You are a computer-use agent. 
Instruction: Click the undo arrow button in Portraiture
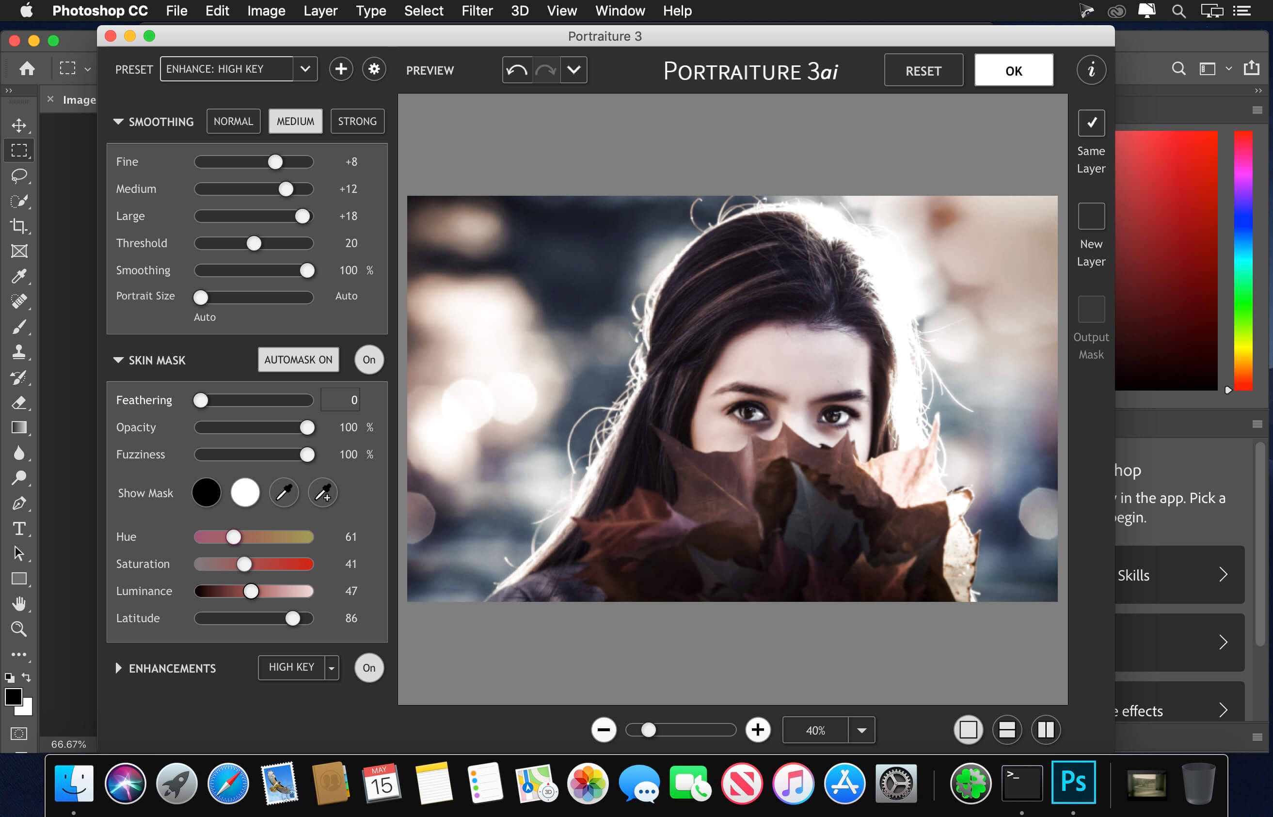pyautogui.click(x=517, y=70)
